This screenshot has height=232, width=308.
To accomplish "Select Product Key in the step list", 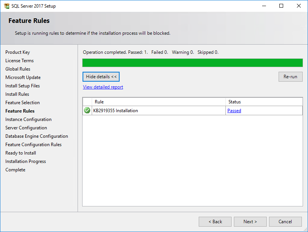I will (18, 52).
